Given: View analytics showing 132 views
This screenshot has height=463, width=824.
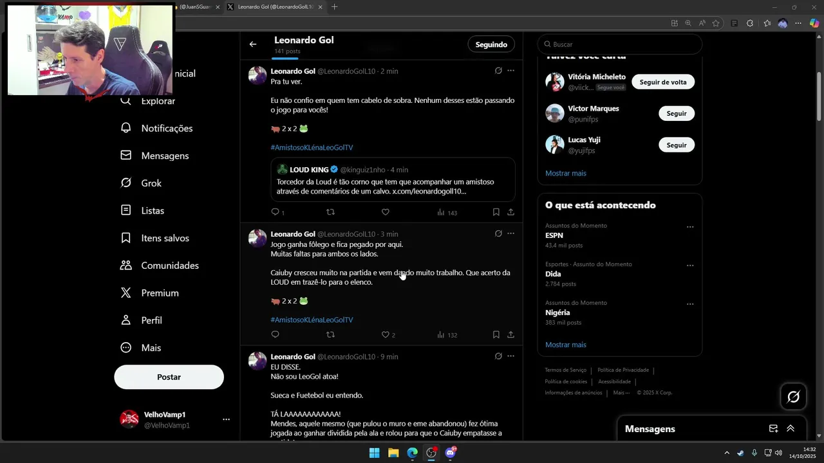Looking at the screenshot, I should click(447, 335).
